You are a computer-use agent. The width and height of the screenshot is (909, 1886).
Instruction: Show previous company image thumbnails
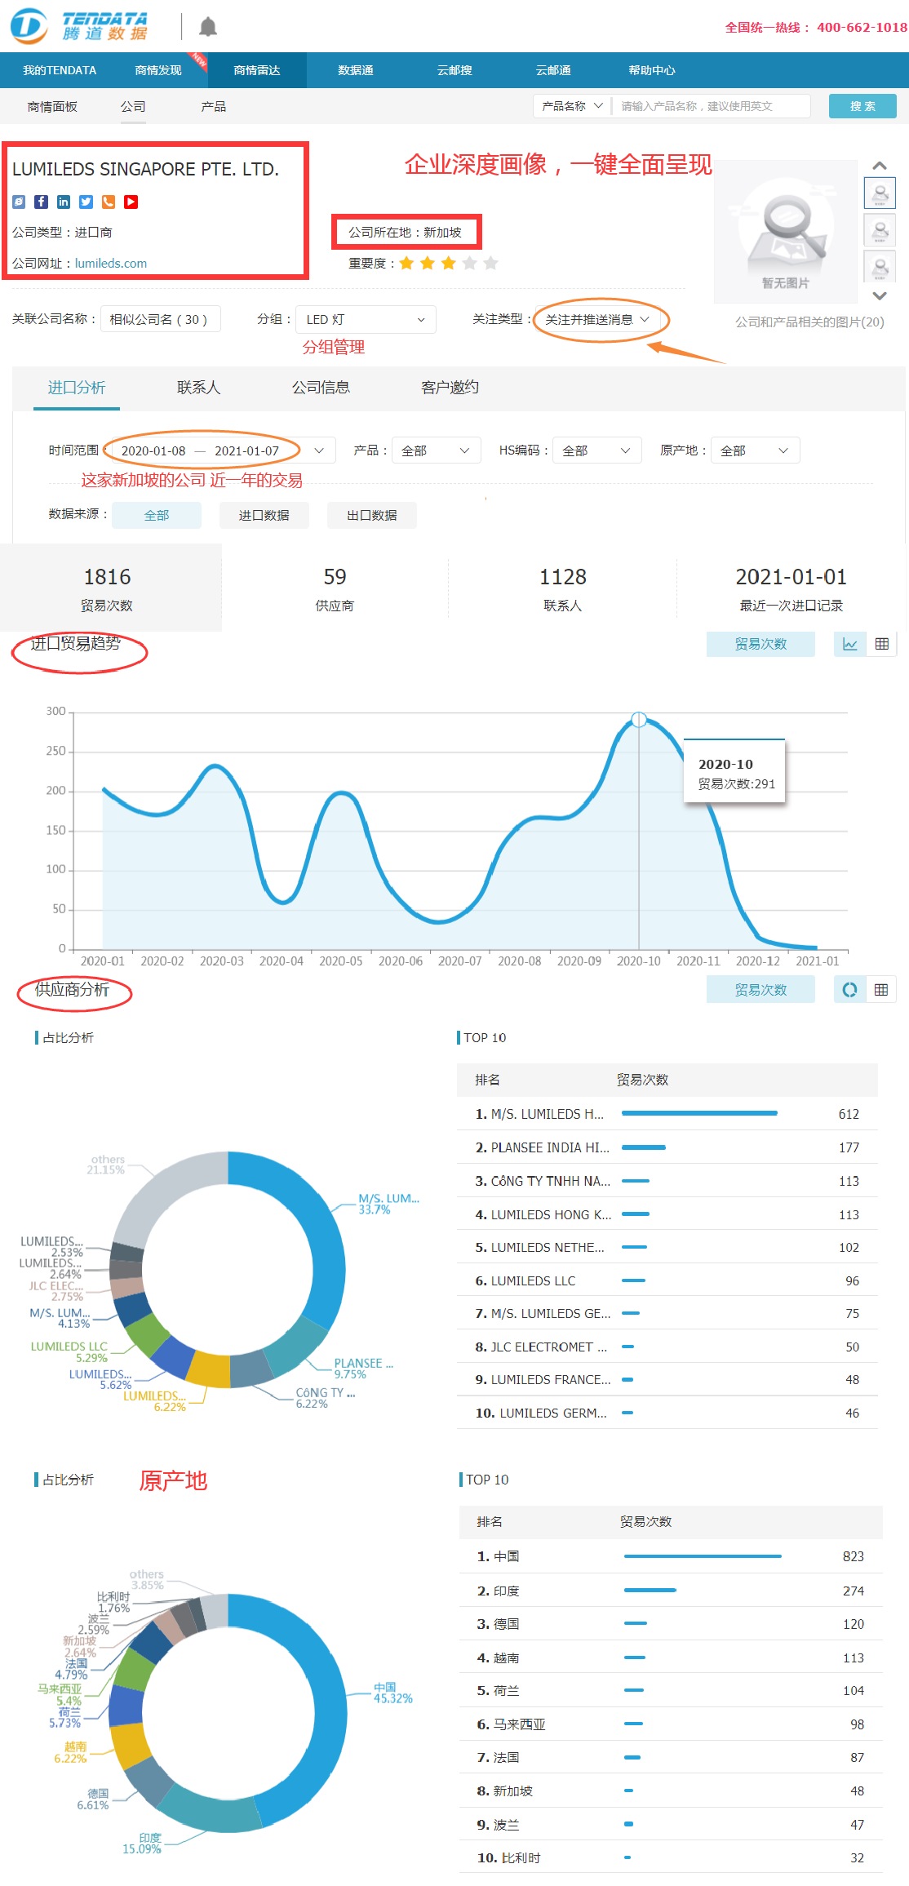[x=880, y=166]
